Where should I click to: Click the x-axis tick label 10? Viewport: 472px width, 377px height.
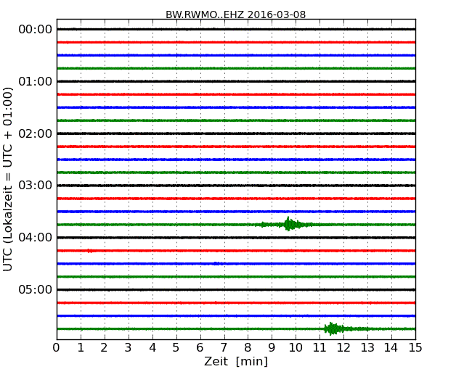296,348
